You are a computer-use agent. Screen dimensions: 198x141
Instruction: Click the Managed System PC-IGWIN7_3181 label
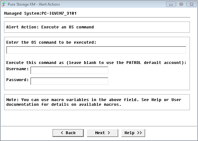40,13
